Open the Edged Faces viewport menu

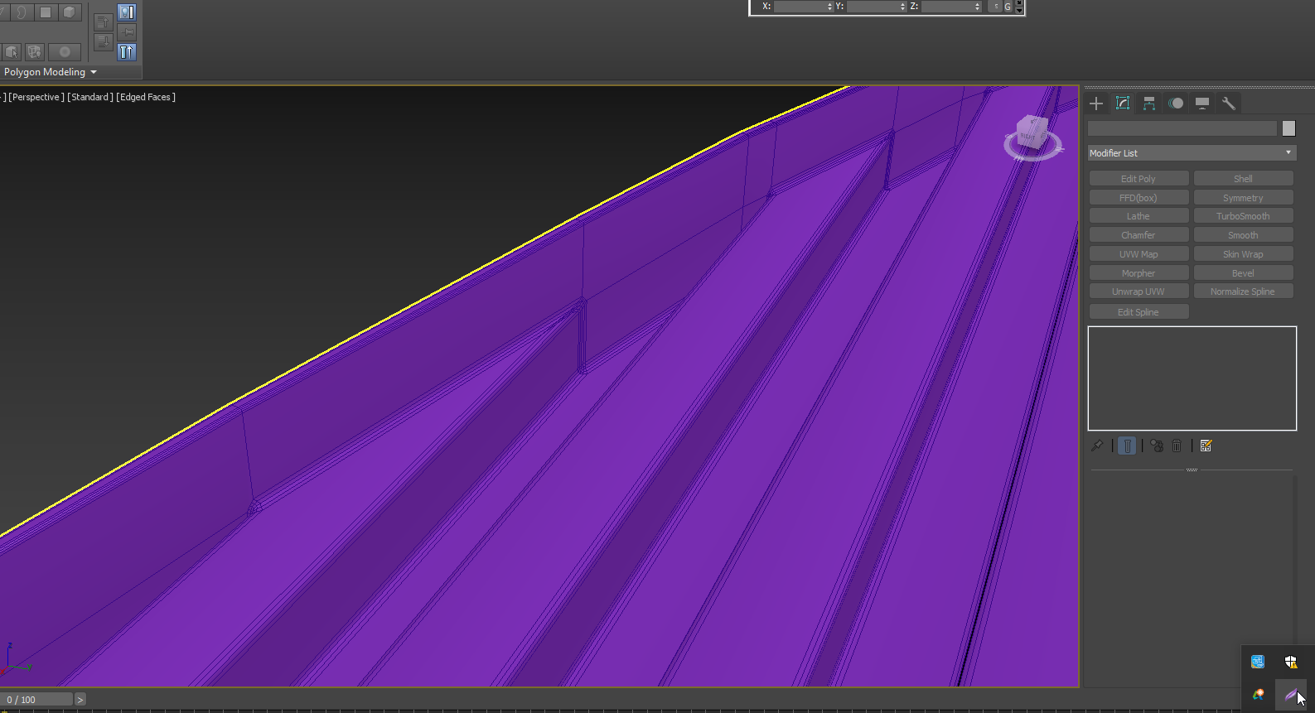[x=146, y=97]
